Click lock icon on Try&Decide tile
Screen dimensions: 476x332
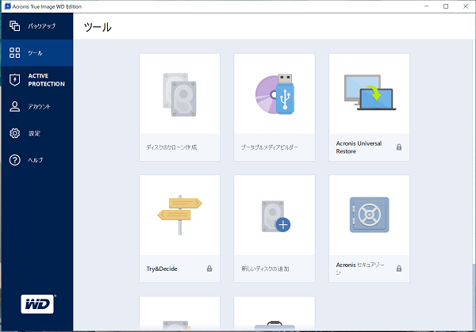pos(209,269)
